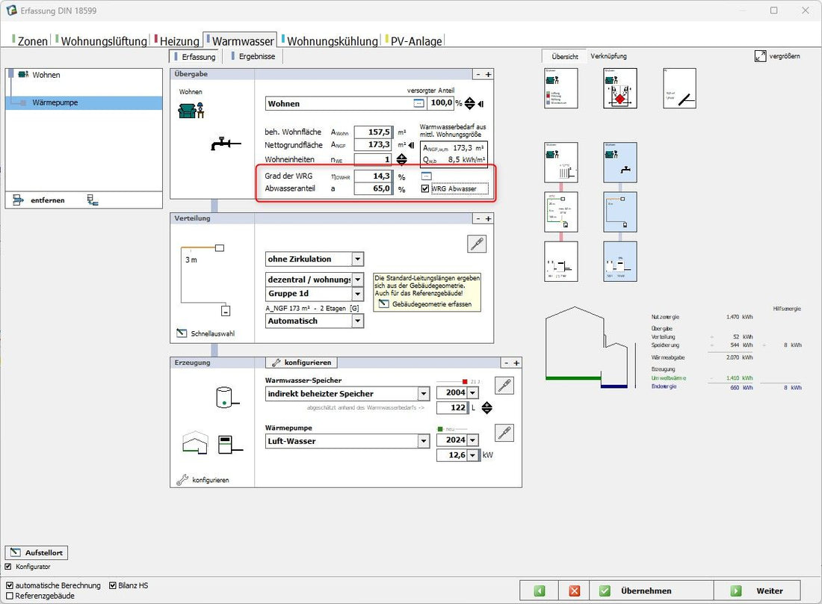Open the indirekt beheizter Speicher dropdown

(x=423, y=394)
